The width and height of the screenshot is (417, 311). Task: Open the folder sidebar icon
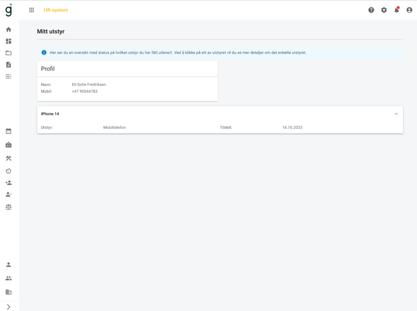tap(8, 53)
